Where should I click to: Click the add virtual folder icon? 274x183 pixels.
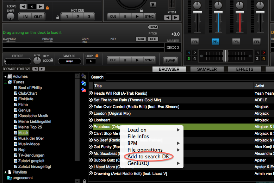click(83, 76)
